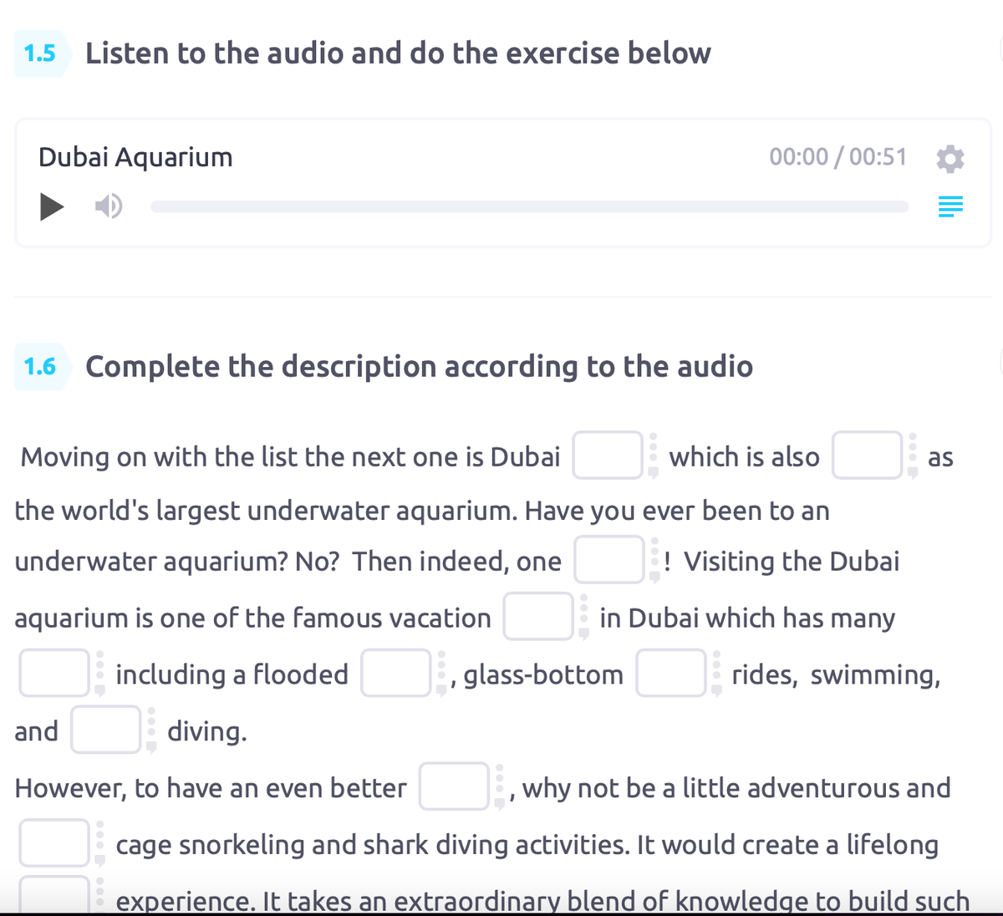
Task: Play the Dubai Aquarium audio
Action: (52, 206)
